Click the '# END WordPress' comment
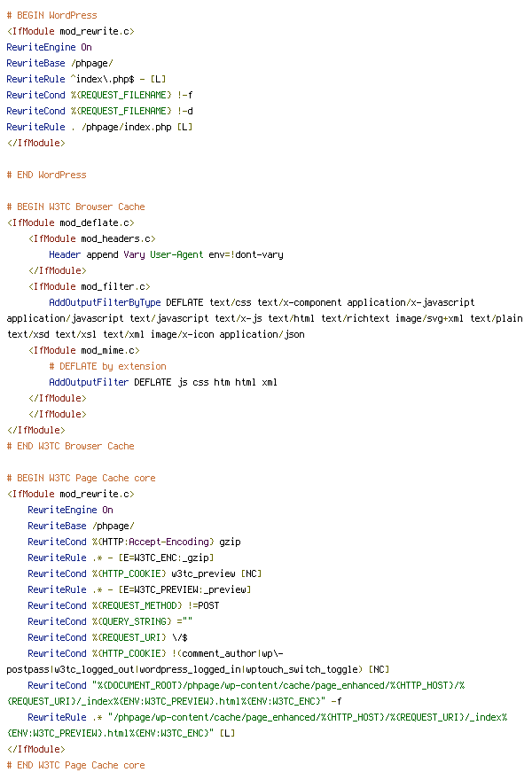This screenshot has height=780, width=532. 47,175
